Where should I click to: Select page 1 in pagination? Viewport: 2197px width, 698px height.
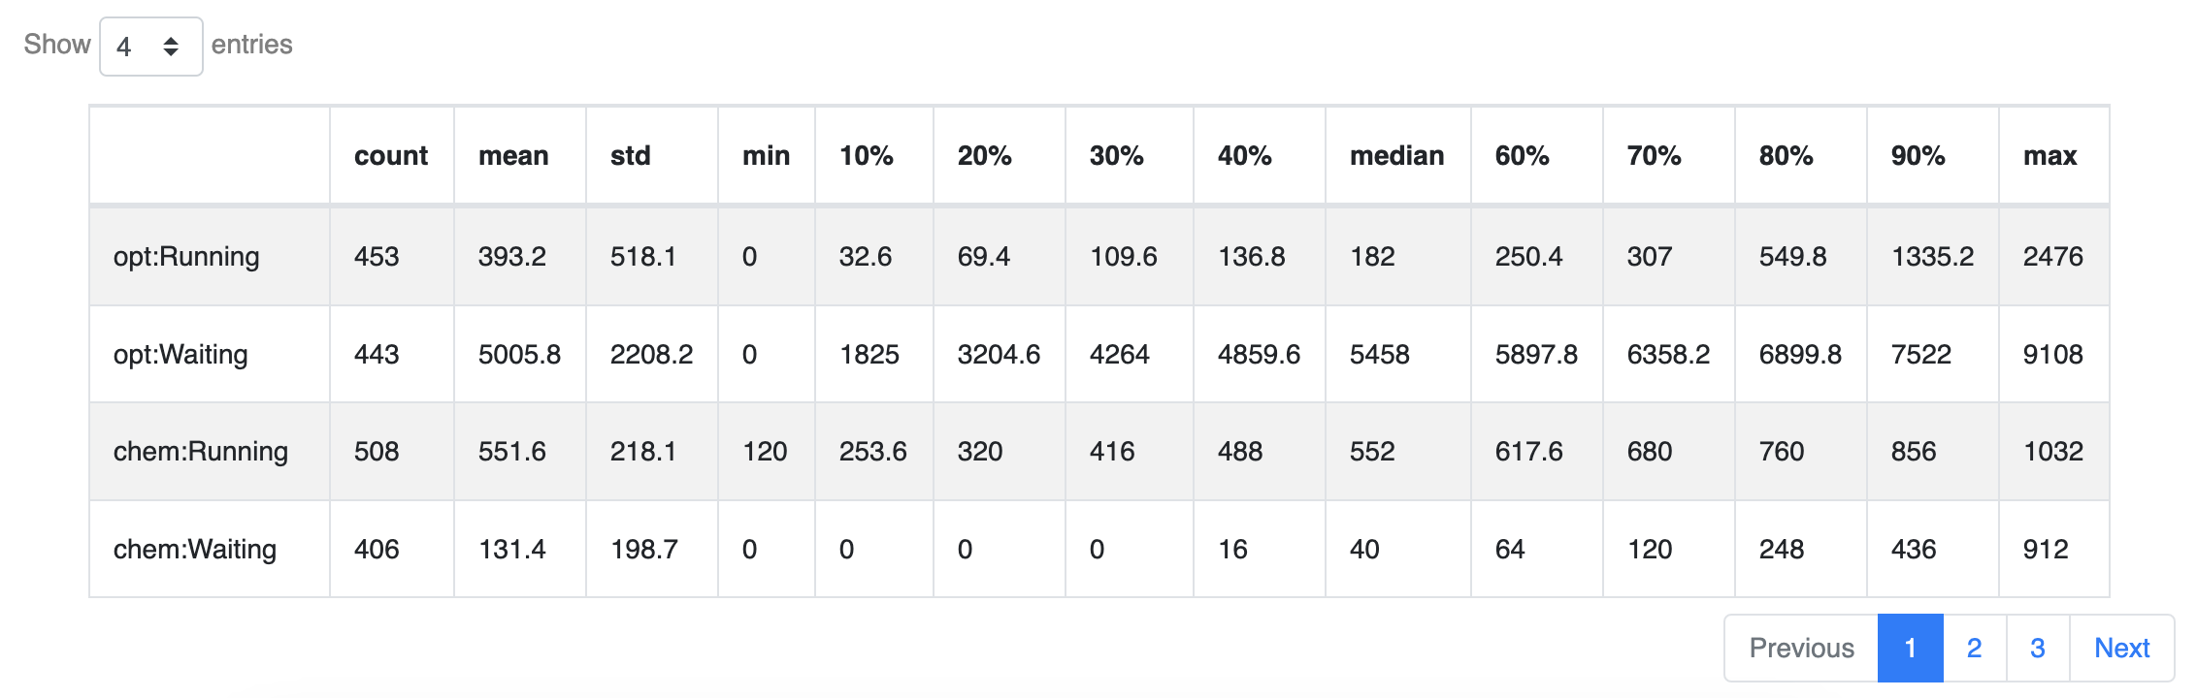pos(1910,648)
